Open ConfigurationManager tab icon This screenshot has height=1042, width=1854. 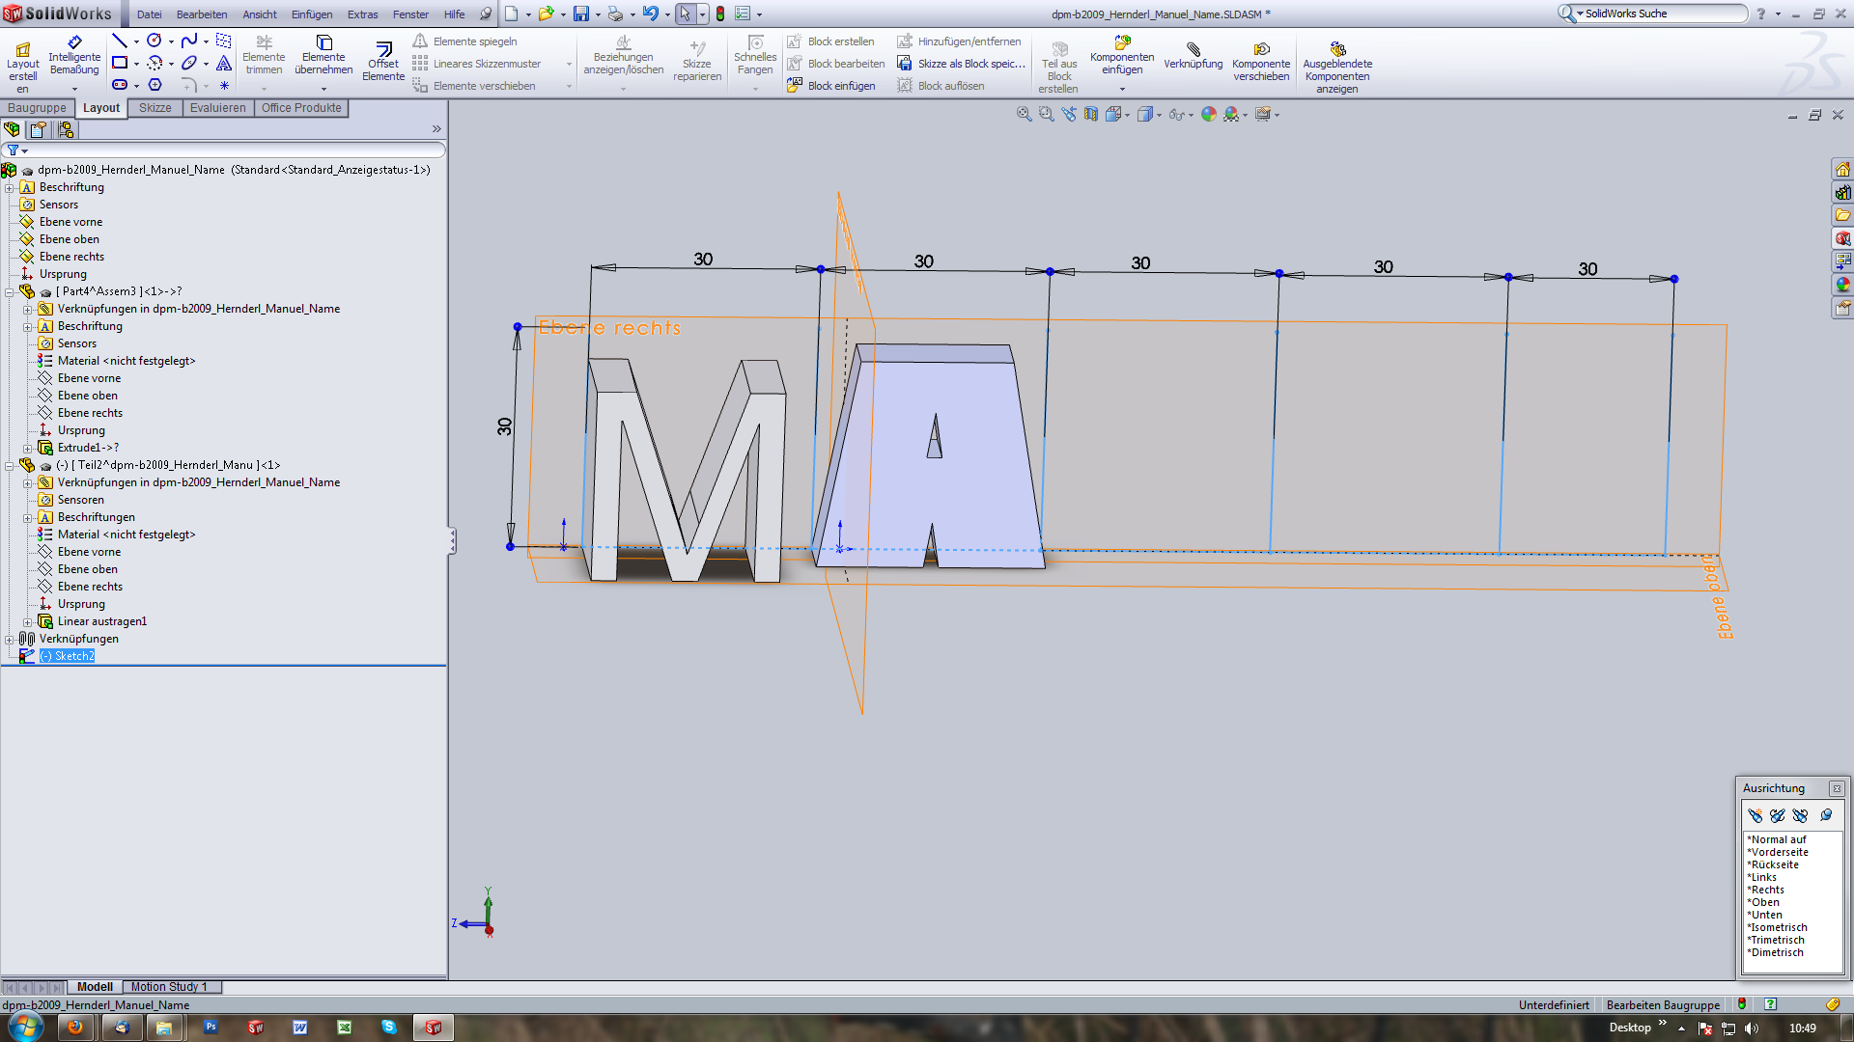66,129
